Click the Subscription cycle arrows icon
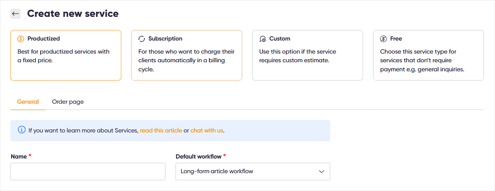The image size is (495, 191). tap(142, 39)
